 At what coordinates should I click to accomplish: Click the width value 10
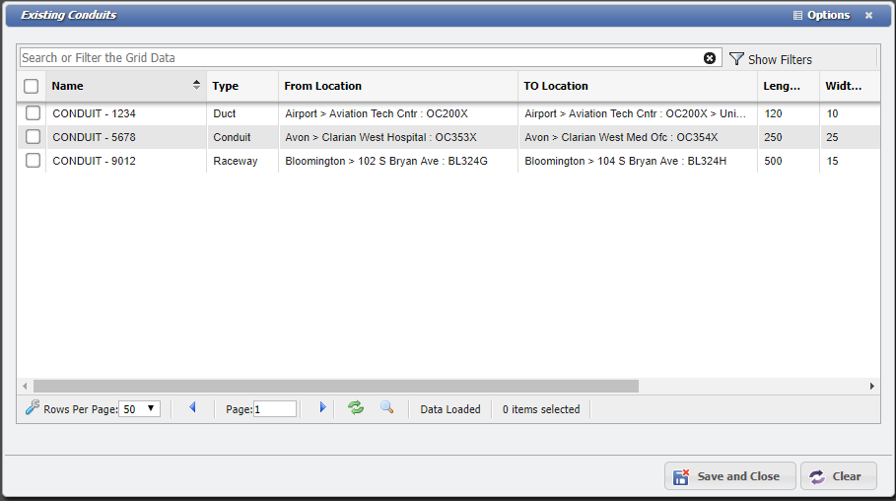[x=832, y=113]
